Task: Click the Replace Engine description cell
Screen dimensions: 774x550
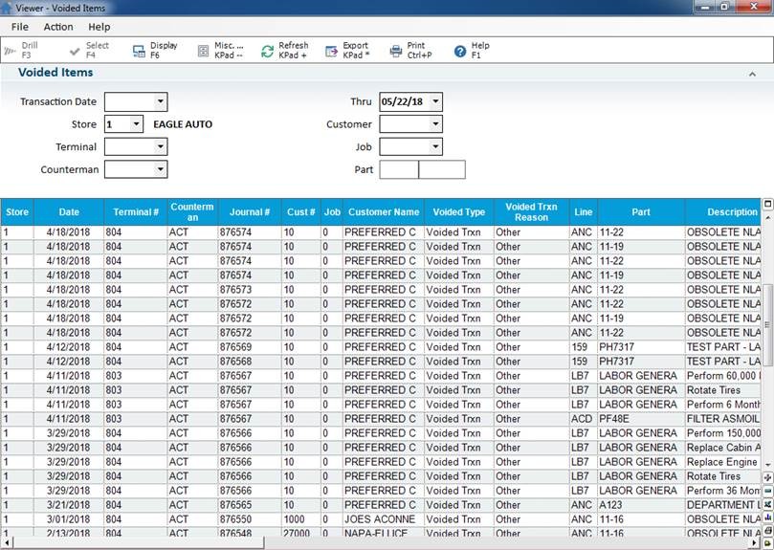Action: coord(723,462)
